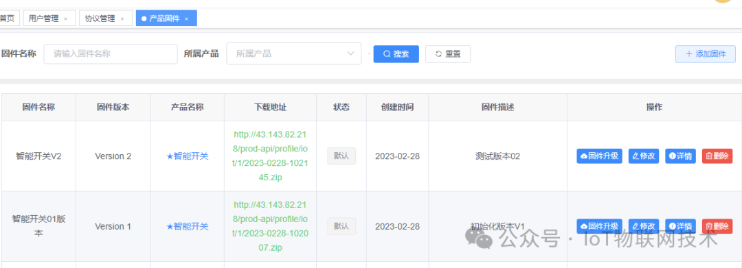
Task: Select 2023-02-28 date in 智能开关V2 row
Action: [398, 156]
